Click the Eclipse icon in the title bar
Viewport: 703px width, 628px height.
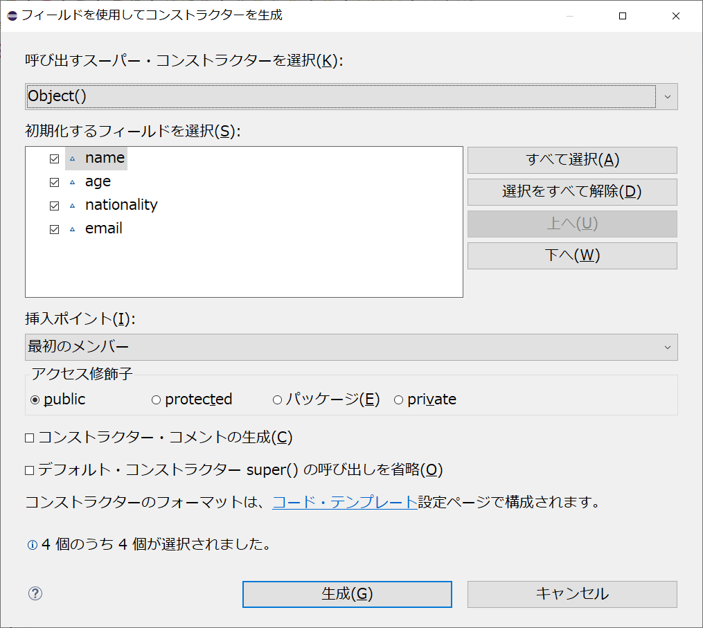tap(11, 15)
